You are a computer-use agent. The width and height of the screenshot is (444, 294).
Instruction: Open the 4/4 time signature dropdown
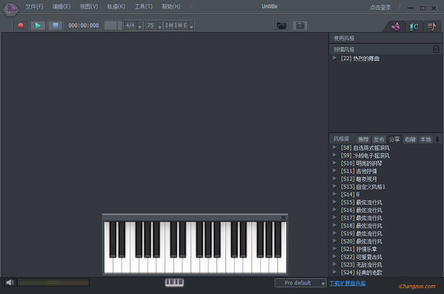tap(132, 25)
